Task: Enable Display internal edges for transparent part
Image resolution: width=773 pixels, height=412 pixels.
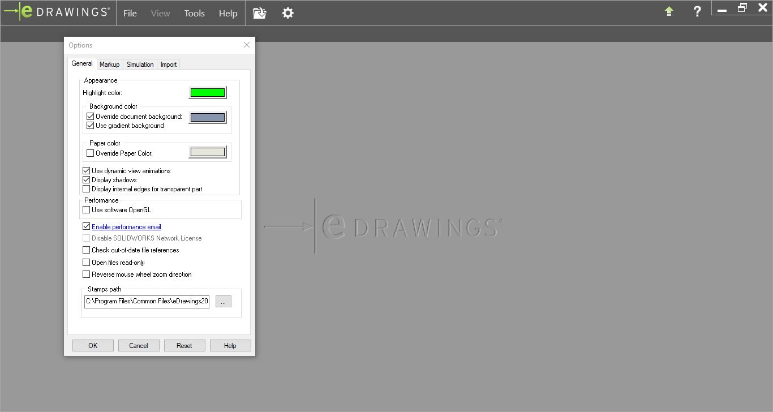Action: coord(87,189)
